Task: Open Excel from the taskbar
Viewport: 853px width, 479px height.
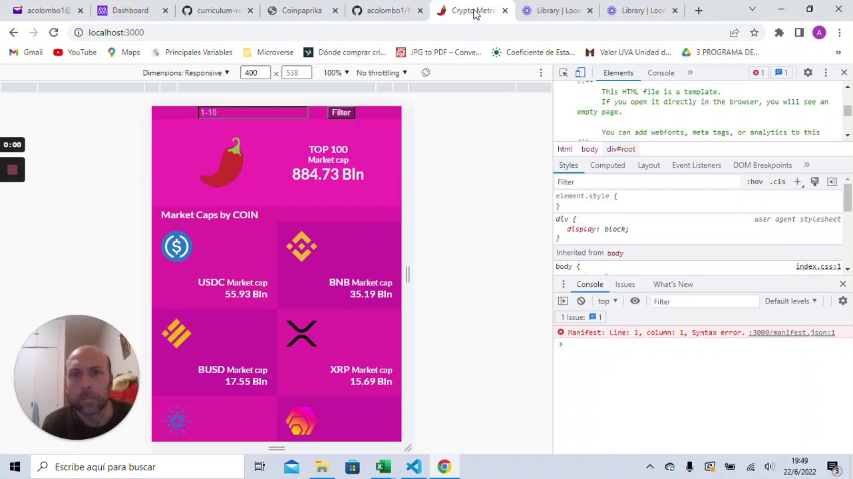Action: [383, 467]
